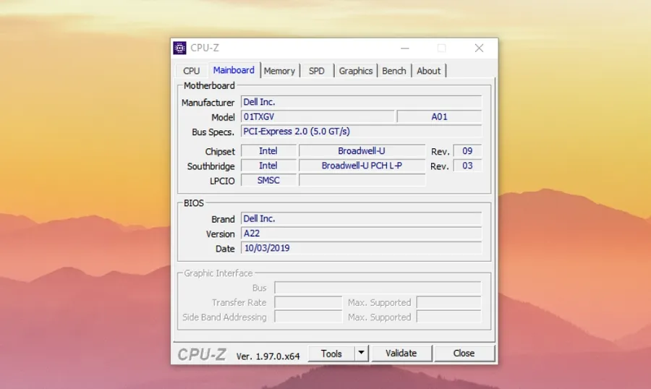Switch to the Bench tab
The height and width of the screenshot is (389, 651).
click(394, 71)
